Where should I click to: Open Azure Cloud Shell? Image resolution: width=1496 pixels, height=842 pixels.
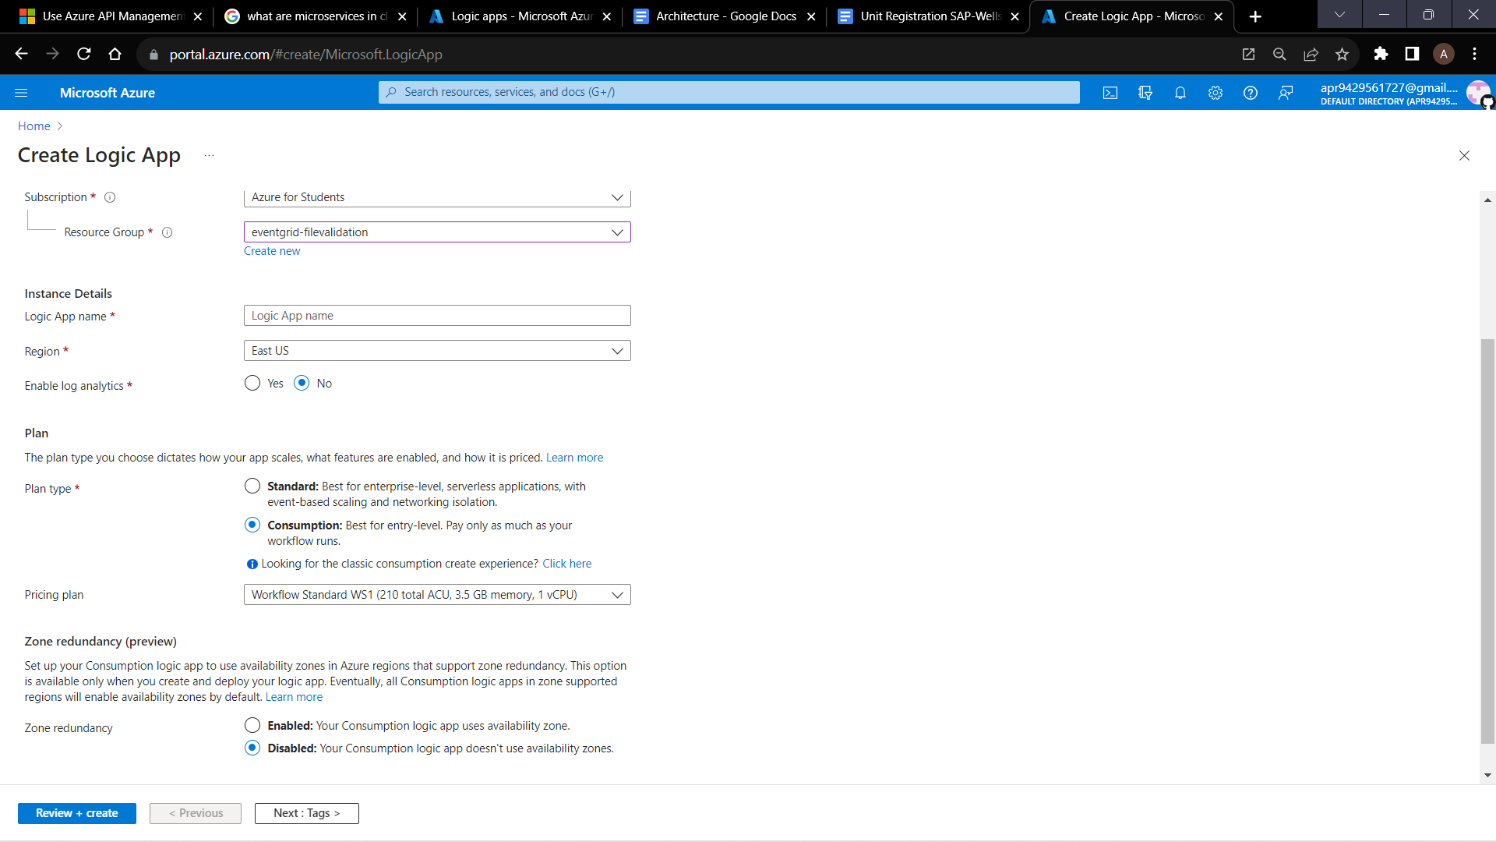pos(1110,92)
